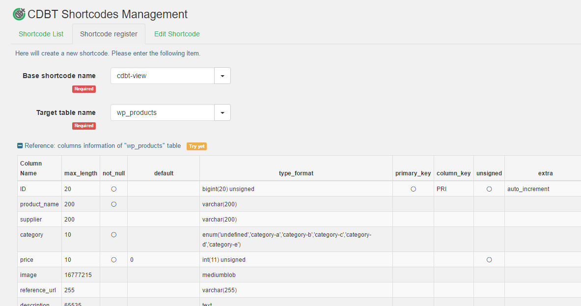Click the primary_key circle for ID row
The image size is (581, 306).
pos(413,189)
